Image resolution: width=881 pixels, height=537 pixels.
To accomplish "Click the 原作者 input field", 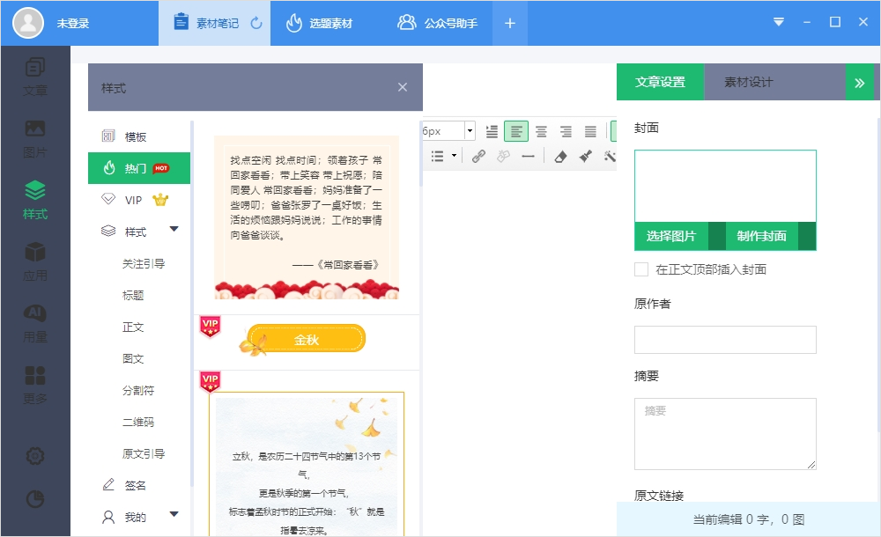I will (x=725, y=340).
